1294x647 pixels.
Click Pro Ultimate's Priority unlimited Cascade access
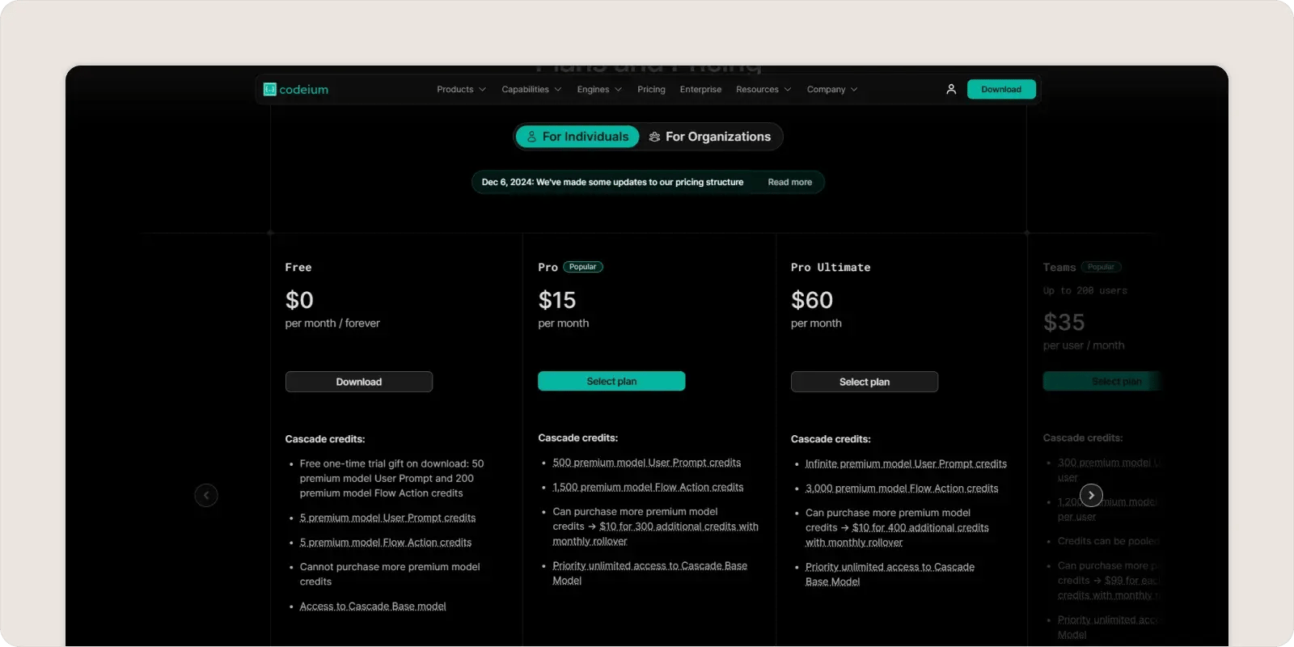[x=890, y=574]
